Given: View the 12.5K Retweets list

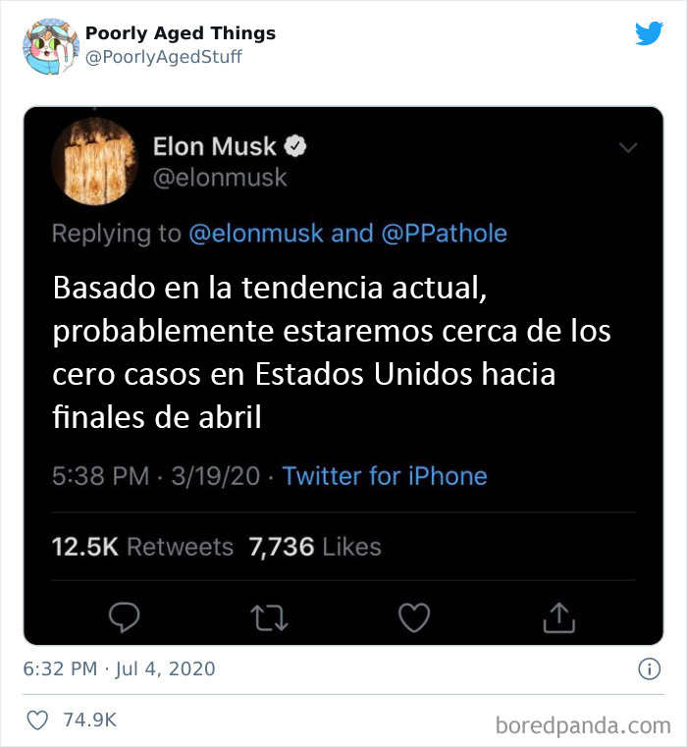Looking at the screenshot, I should [142, 547].
